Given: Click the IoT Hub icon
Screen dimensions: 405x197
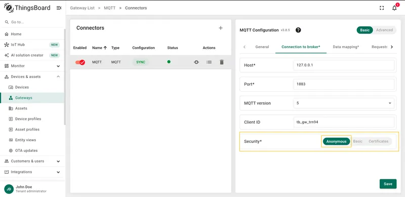Looking at the screenshot, I should pyautogui.click(x=7, y=45).
